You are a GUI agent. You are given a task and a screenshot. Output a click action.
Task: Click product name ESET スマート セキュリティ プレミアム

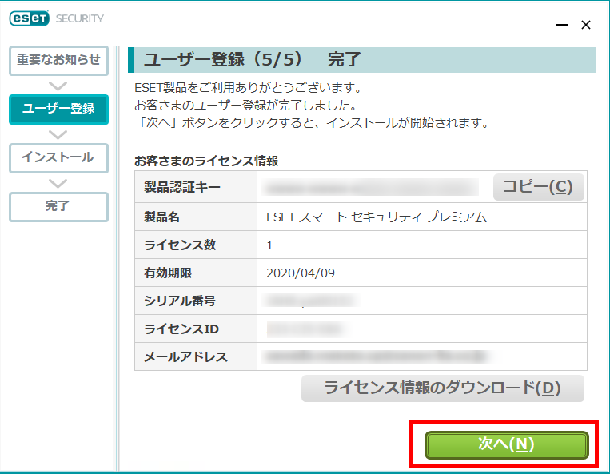tap(377, 217)
